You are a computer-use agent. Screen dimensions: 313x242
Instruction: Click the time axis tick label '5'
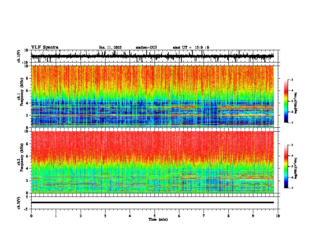point(155,216)
